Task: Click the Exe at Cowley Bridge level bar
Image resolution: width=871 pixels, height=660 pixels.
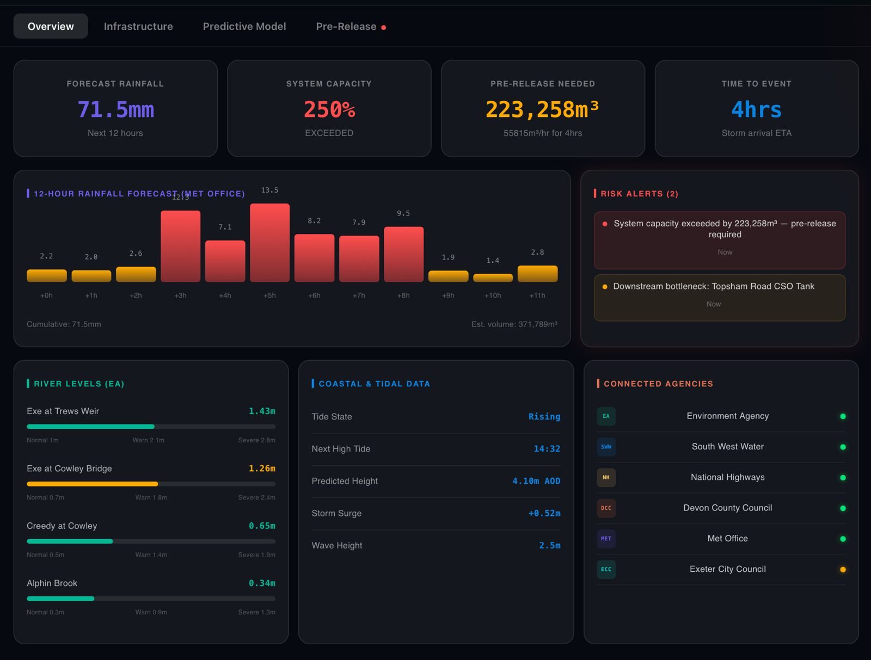Action: (x=151, y=484)
